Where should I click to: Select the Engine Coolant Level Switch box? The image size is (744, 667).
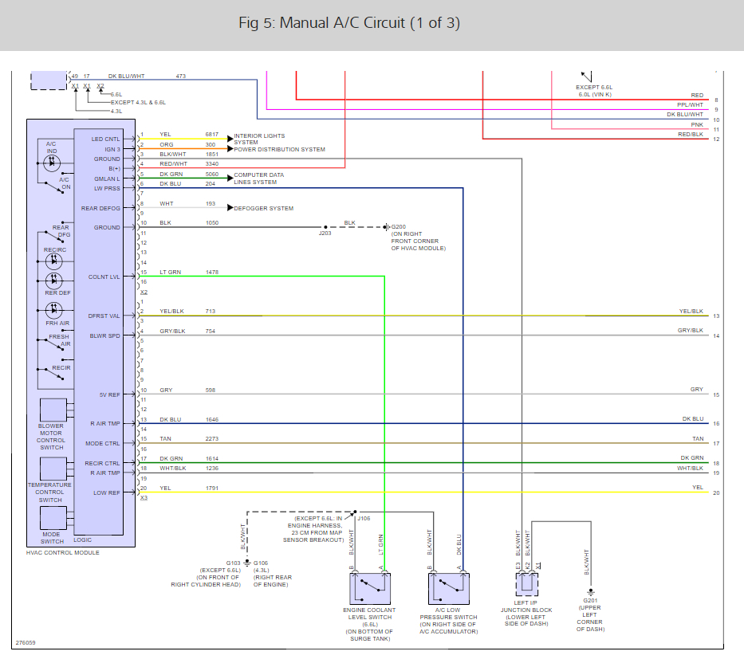click(371, 588)
